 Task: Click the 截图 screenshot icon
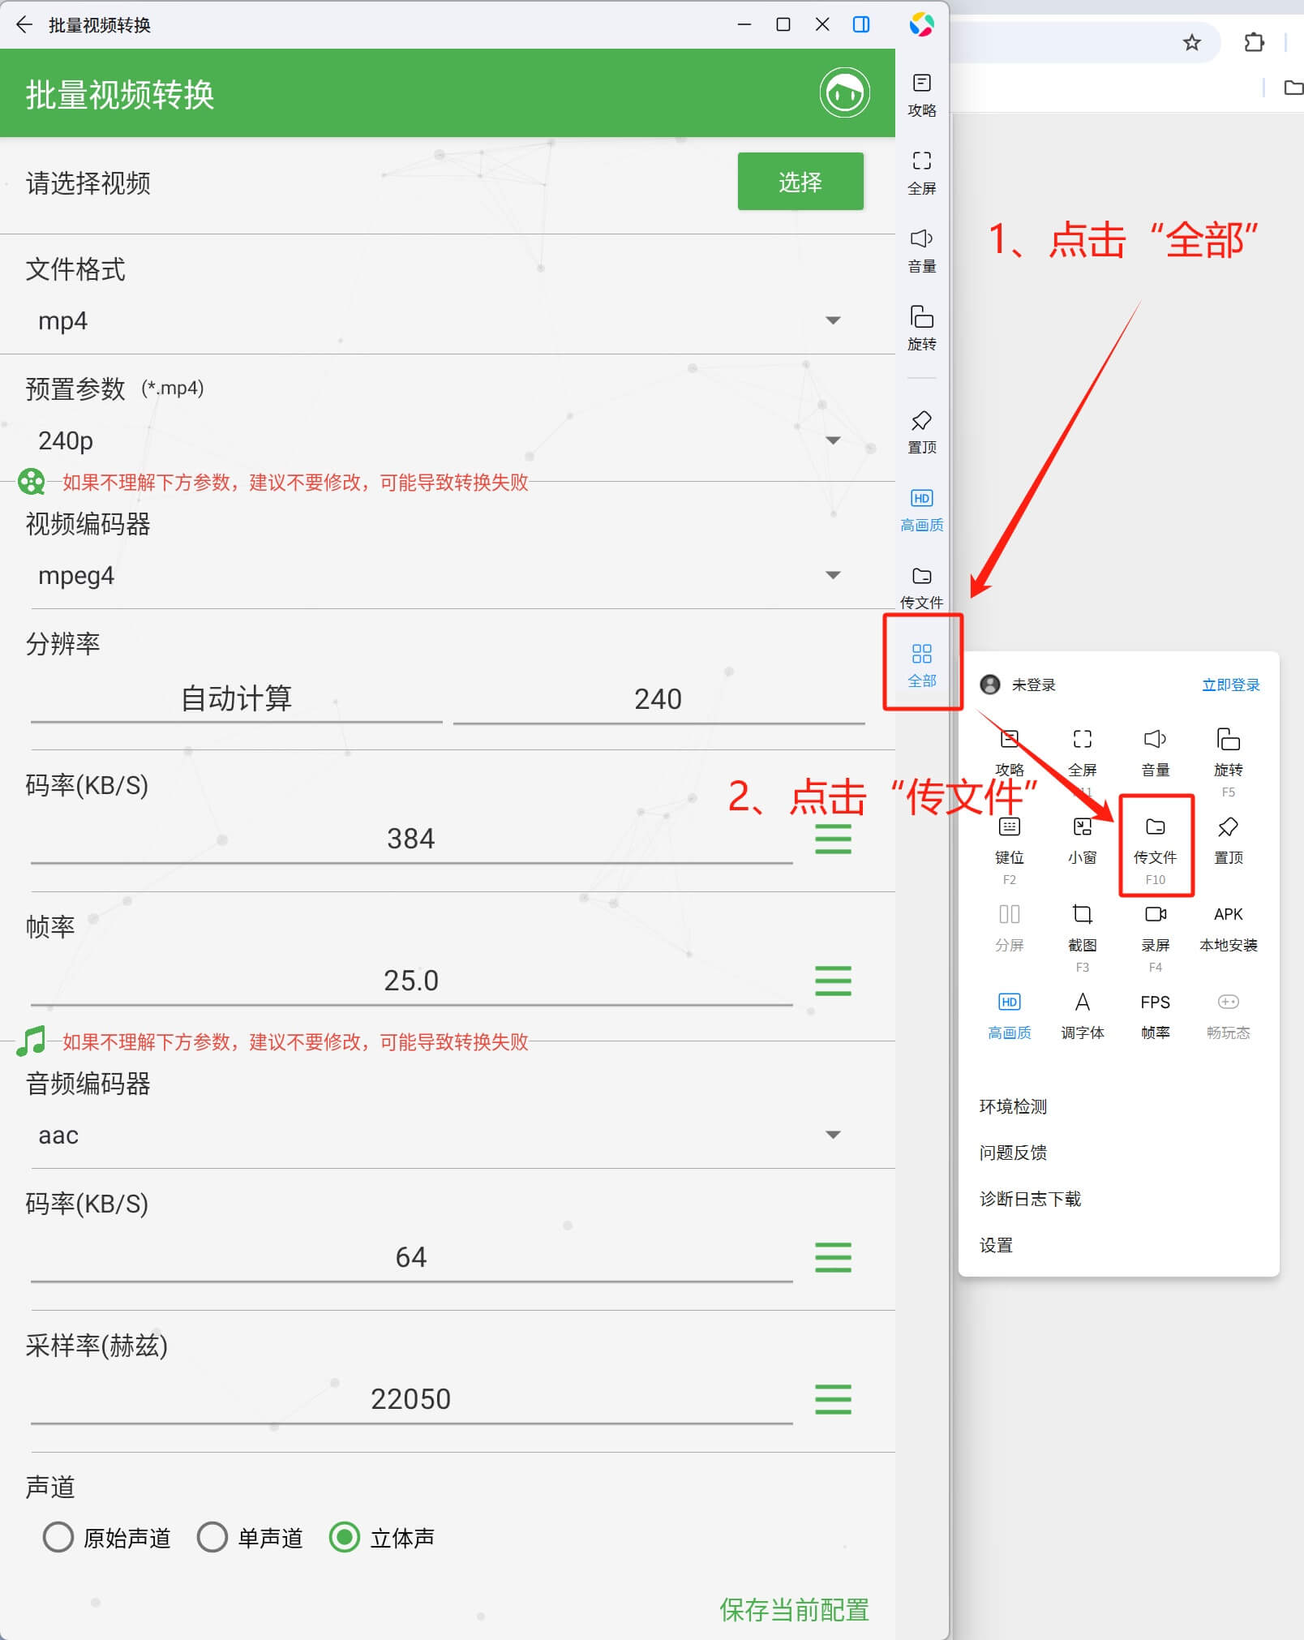(1082, 926)
